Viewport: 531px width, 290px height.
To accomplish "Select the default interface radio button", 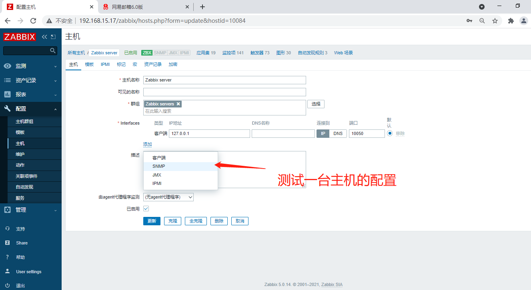I will point(390,133).
